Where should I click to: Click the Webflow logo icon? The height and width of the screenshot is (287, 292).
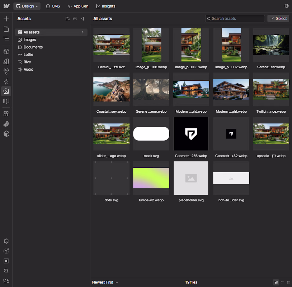tap(6, 6)
